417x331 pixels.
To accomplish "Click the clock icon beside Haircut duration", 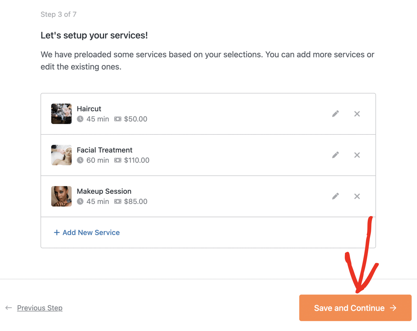I will [x=81, y=119].
